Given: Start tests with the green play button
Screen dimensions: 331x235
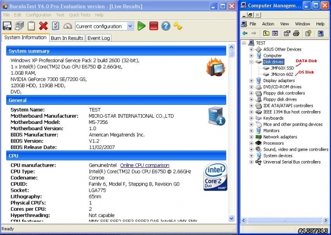Looking at the screenshot, I should (141, 26).
